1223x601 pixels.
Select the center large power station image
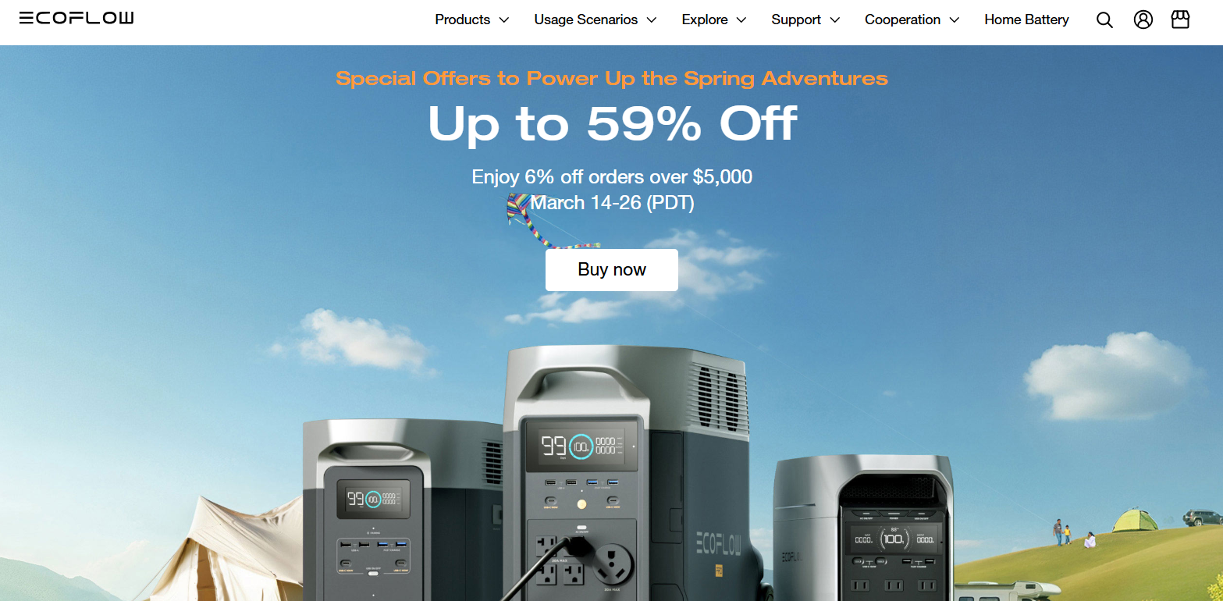click(632, 474)
